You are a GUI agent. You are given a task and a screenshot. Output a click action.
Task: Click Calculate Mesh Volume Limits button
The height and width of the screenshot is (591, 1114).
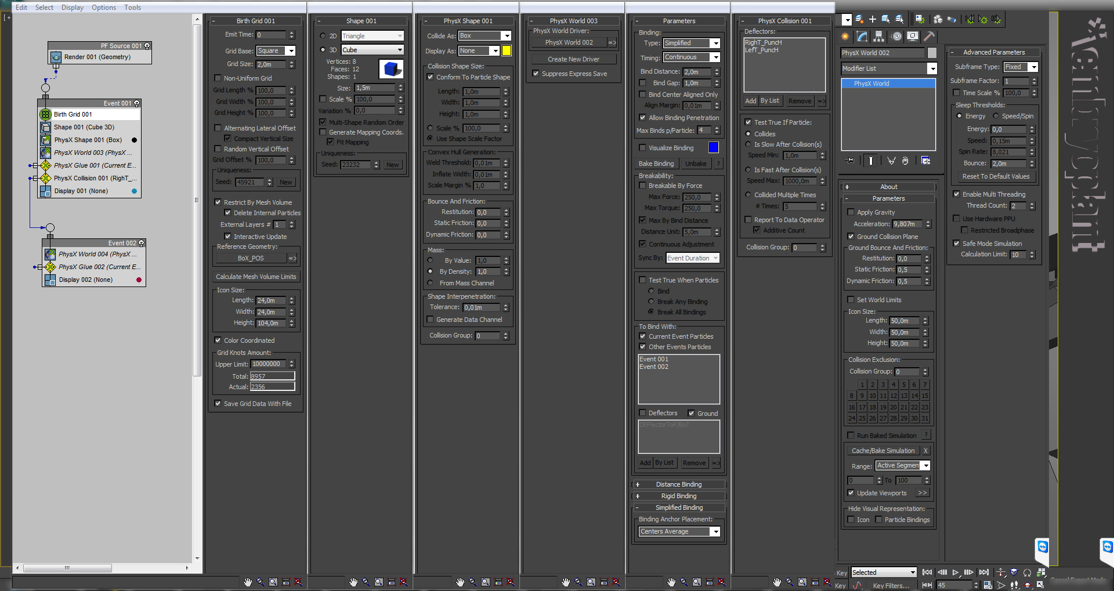click(256, 277)
